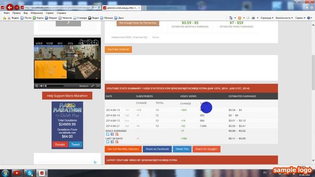315x177 pixels.
Task: Click the Donate button in Mario Marathon widget
Action: [x=60, y=145]
